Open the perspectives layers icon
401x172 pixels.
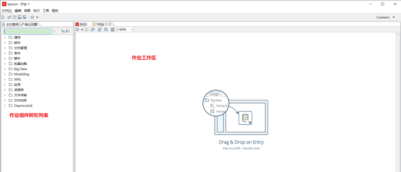(x=32, y=17)
